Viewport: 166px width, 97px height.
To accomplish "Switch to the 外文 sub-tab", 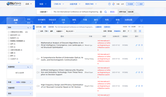I will 29,23.
